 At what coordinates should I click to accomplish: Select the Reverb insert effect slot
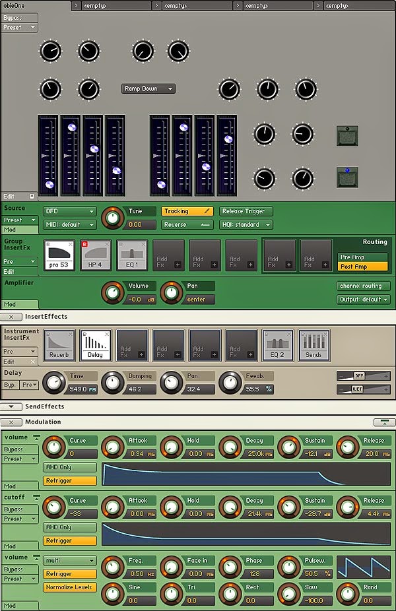[x=59, y=345]
